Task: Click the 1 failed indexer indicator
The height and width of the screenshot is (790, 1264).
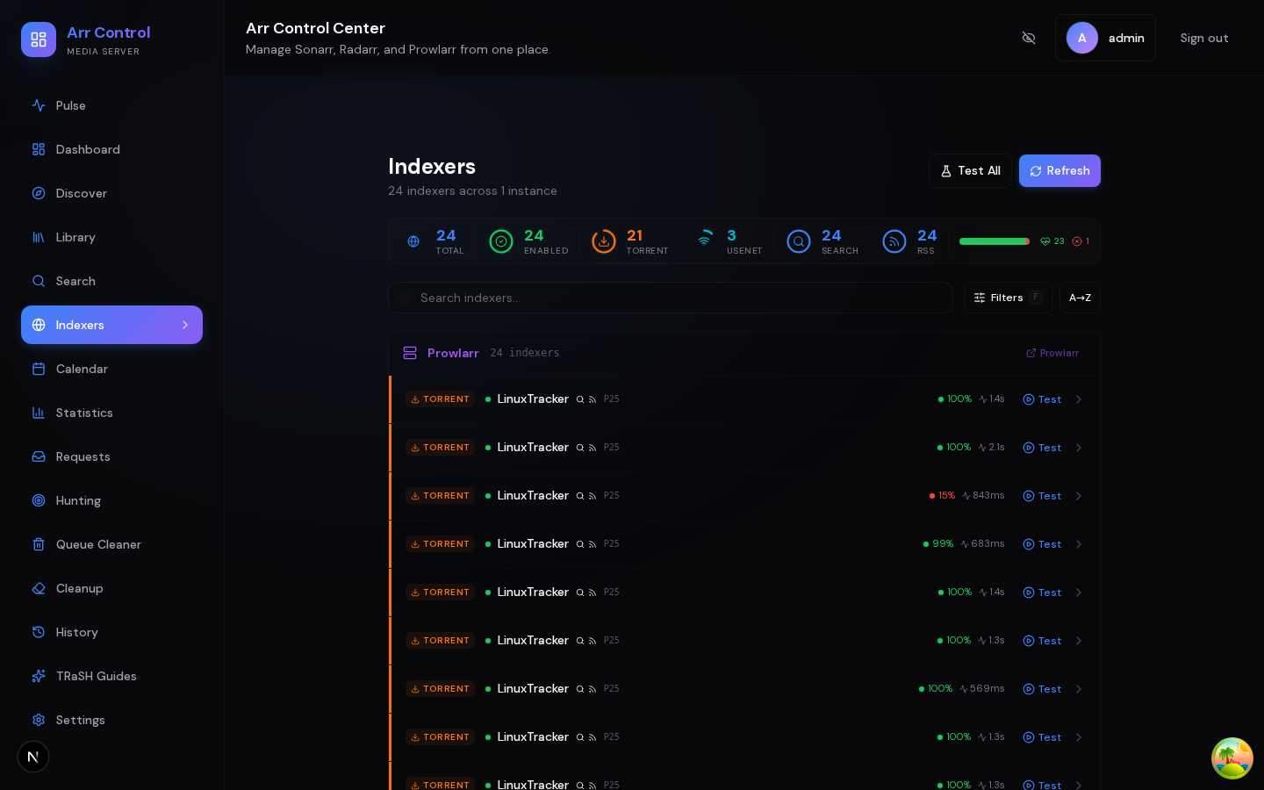Action: 1081,241
